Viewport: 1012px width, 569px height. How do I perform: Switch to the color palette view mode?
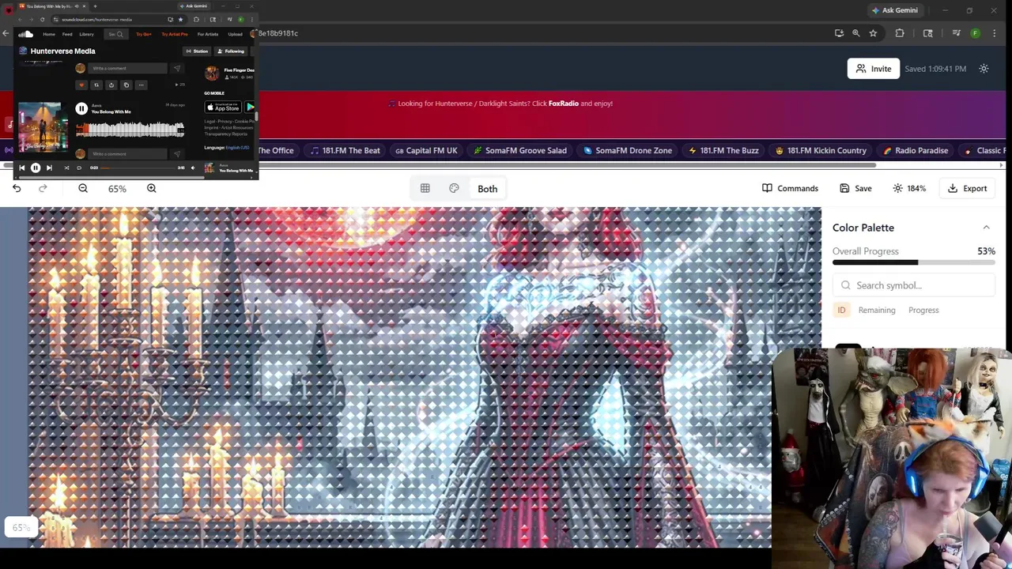(x=454, y=188)
